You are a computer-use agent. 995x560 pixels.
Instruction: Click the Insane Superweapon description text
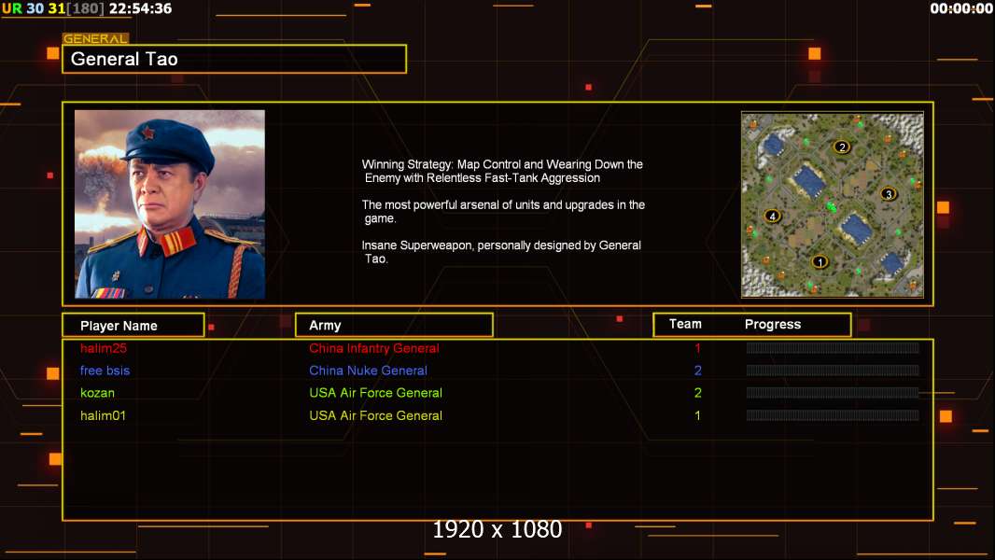(x=501, y=252)
